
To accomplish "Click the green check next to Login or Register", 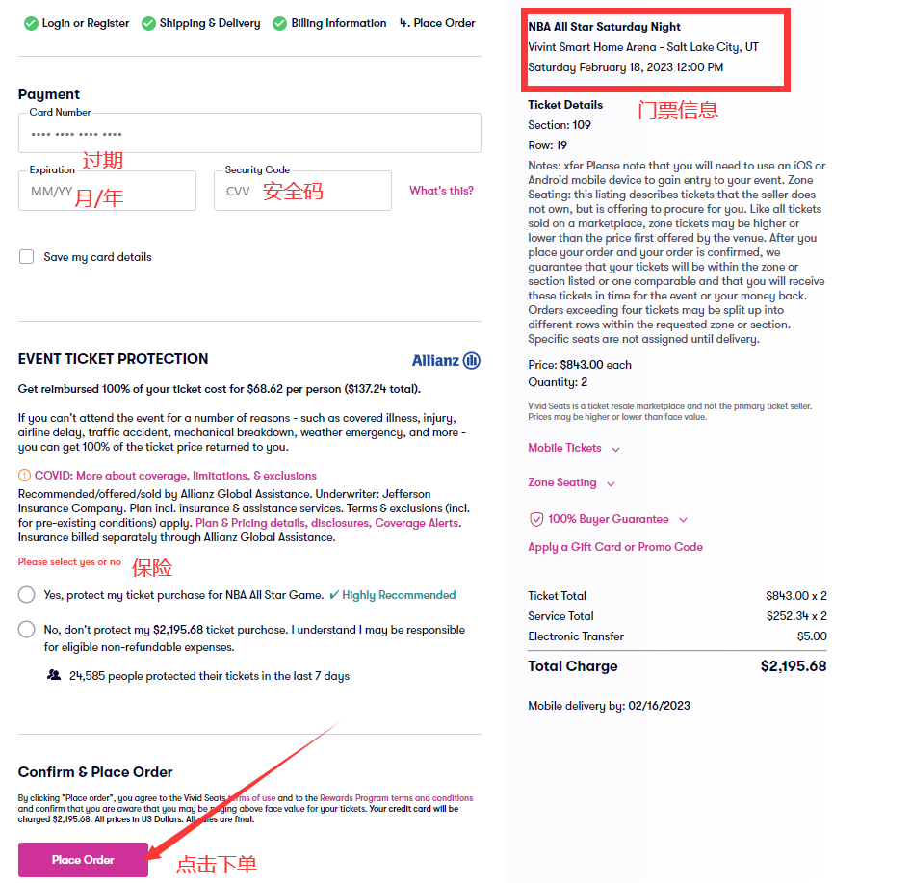I will click(31, 23).
